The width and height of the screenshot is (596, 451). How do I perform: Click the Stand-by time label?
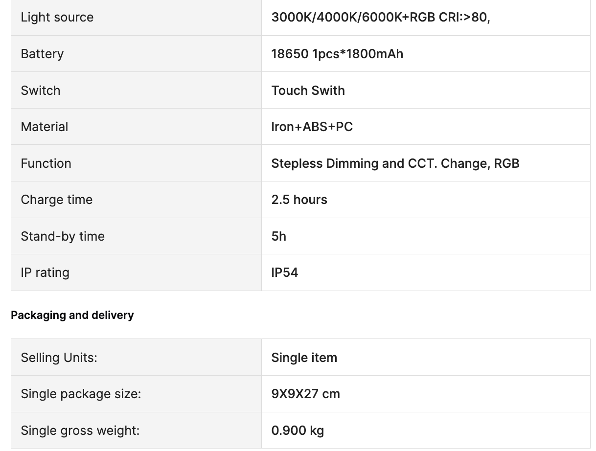tap(63, 236)
